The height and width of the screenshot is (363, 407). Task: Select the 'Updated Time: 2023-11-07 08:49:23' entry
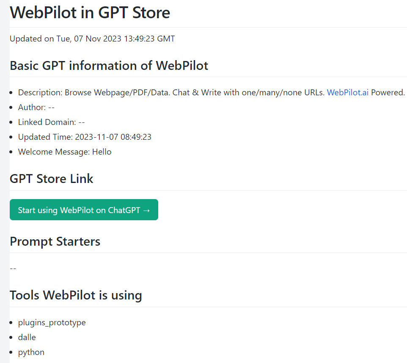click(85, 137)
